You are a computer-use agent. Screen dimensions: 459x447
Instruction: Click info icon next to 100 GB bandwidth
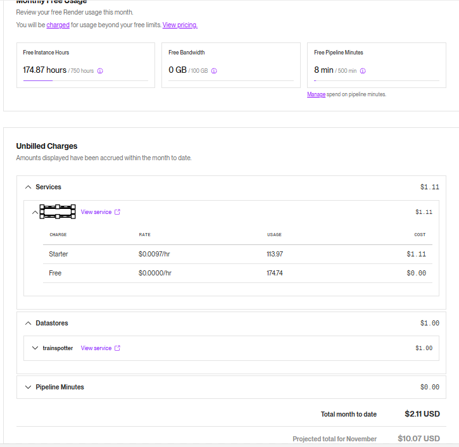point(214,71)
